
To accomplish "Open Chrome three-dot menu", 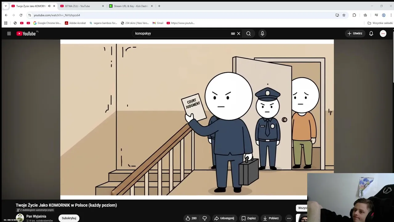I will 391,15.
